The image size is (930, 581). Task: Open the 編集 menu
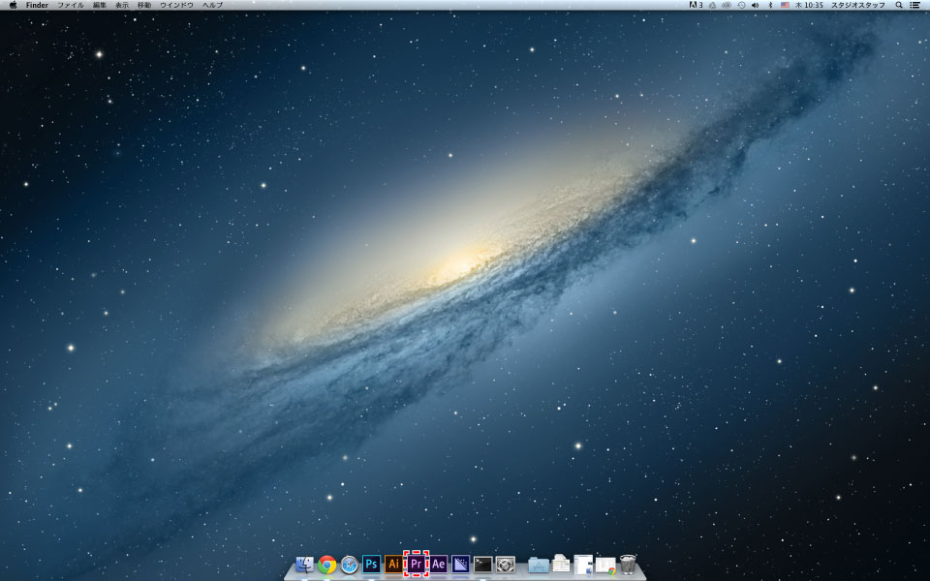(100, 5)
